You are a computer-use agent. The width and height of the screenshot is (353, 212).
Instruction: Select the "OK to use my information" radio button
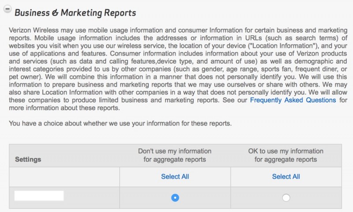(286, 198)
